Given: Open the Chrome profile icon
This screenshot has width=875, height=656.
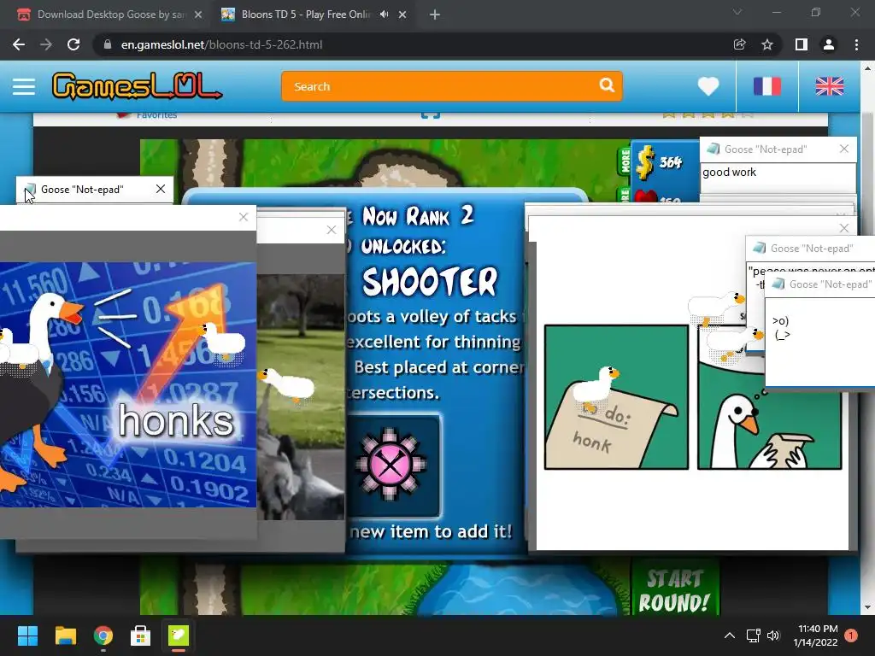Looking at the screenshot, I should pyautogui.click(x=829, y=44).
